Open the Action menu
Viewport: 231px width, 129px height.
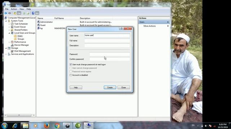14,9
